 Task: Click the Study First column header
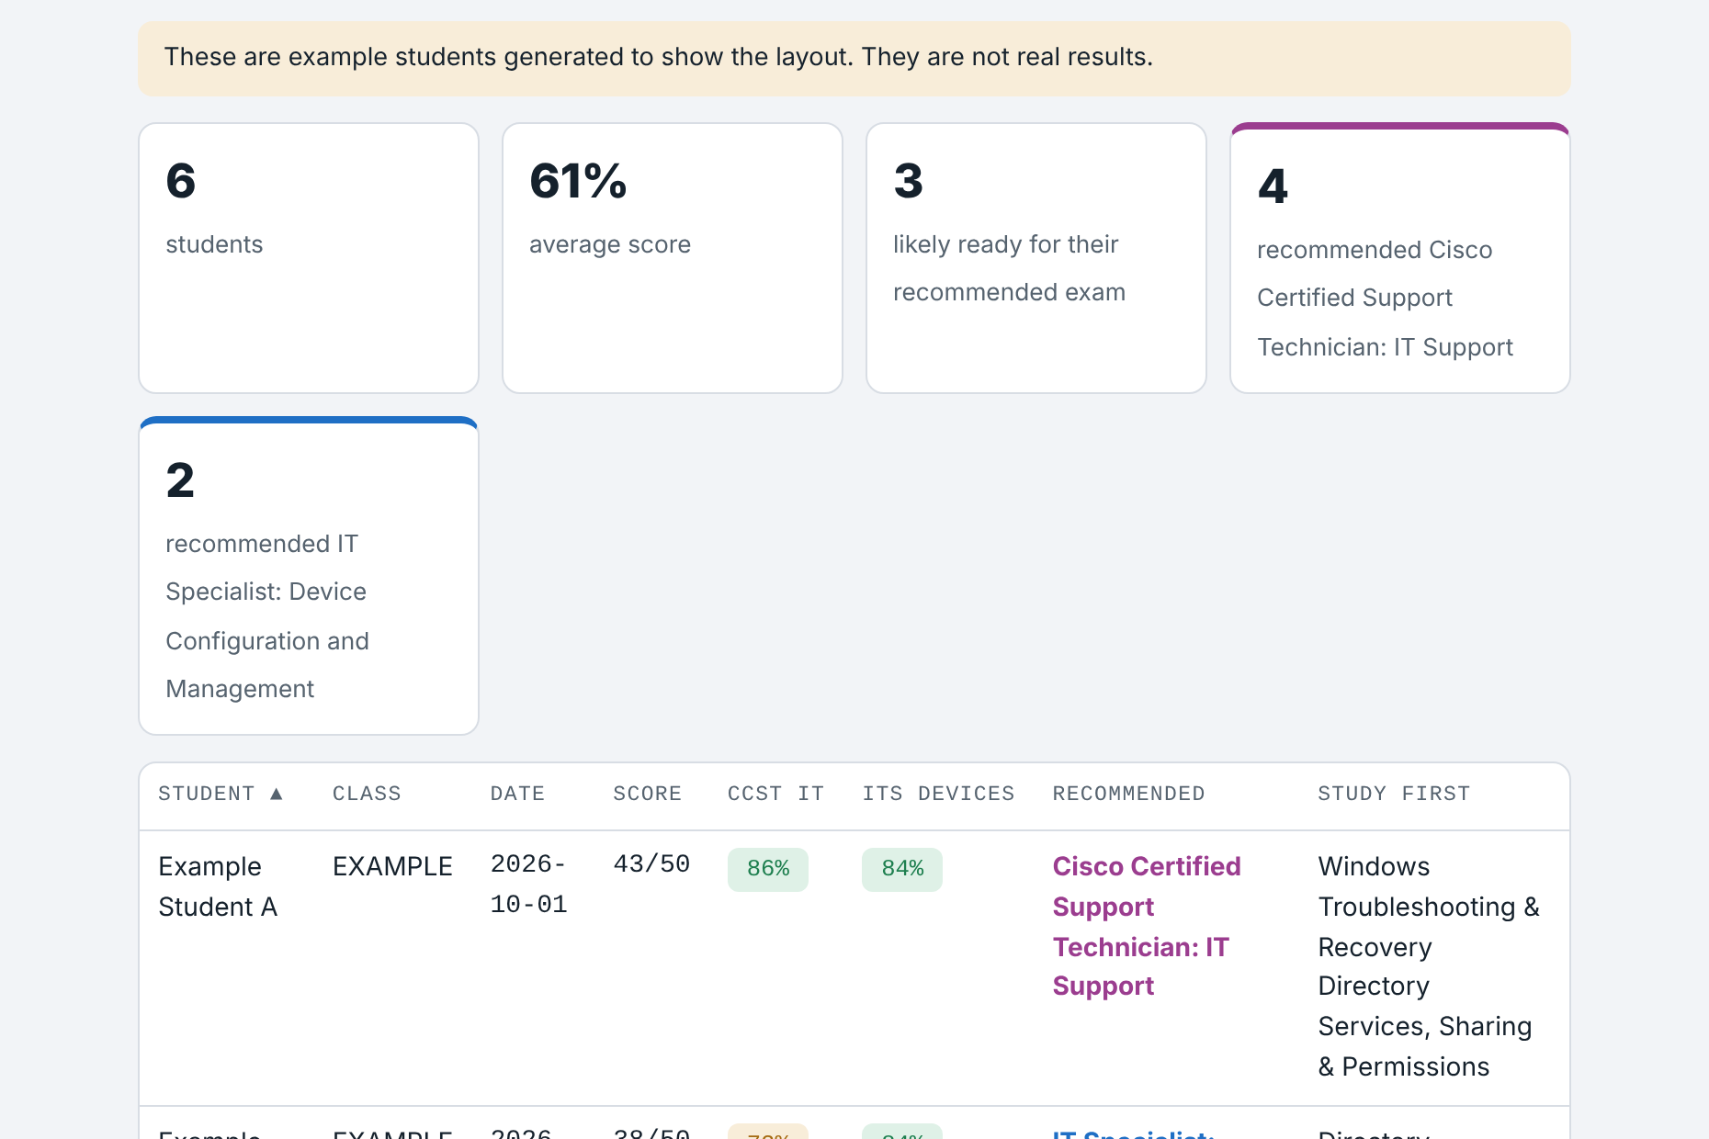click(1394, 794)
